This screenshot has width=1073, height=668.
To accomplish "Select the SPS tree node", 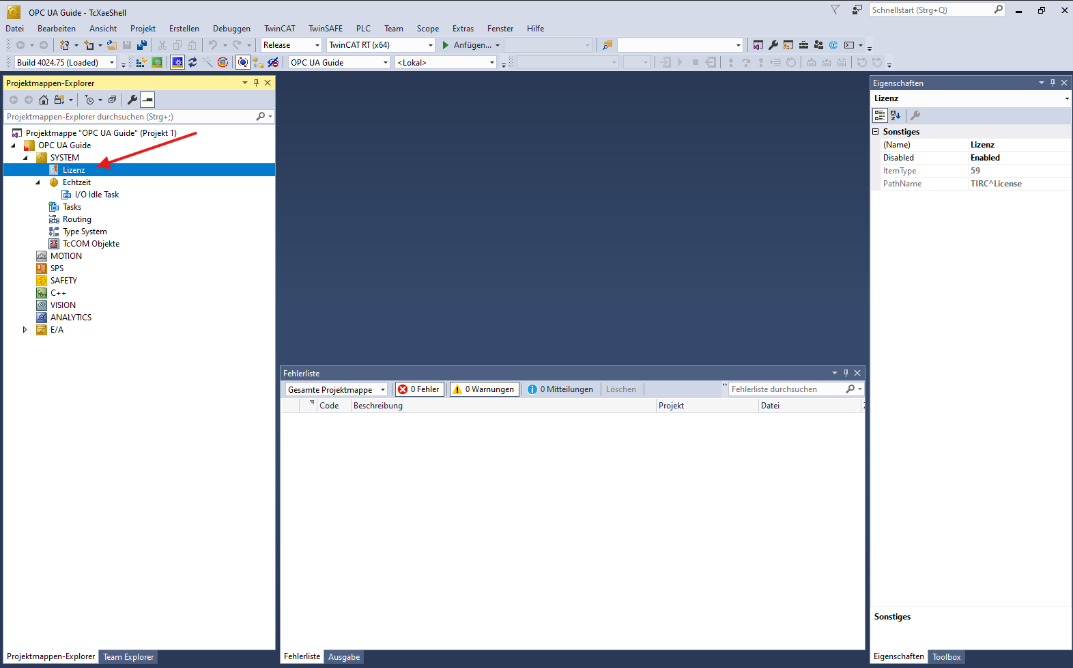I will 57,268.
